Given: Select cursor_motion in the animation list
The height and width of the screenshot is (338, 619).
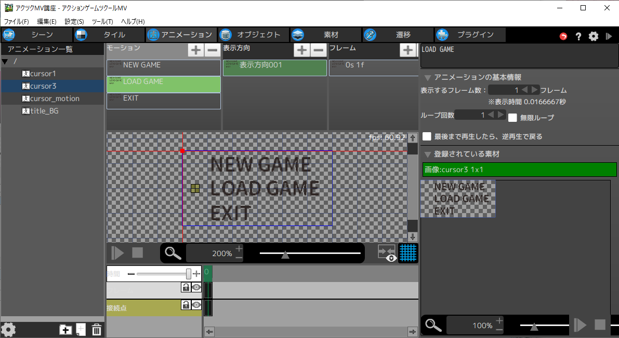Looking at the screenshot, I should (55, 98).
